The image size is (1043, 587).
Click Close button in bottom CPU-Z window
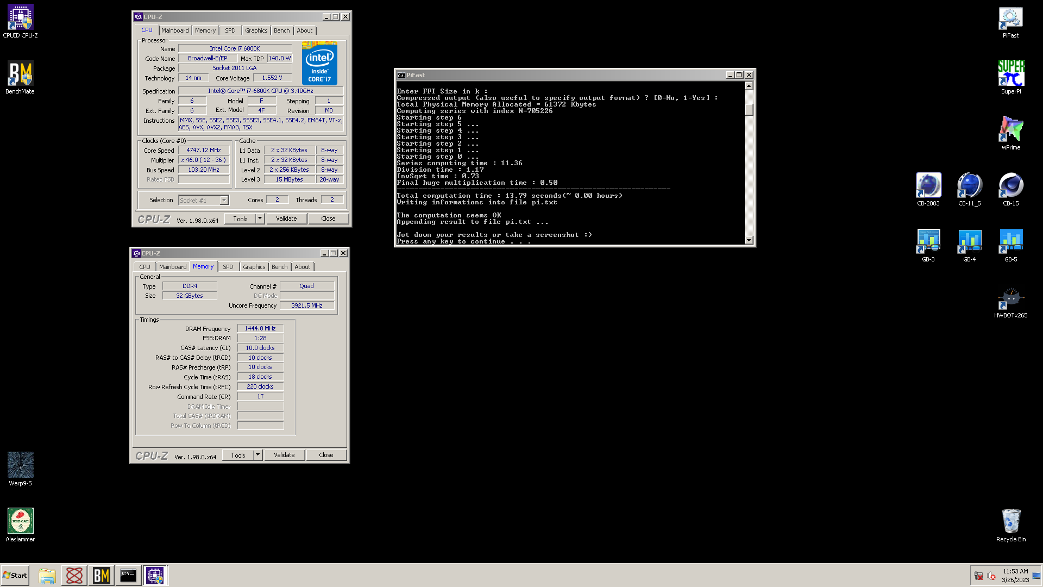[x=326, y=455]
